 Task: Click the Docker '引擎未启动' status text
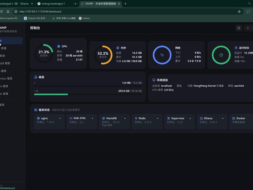pos(239,122)
